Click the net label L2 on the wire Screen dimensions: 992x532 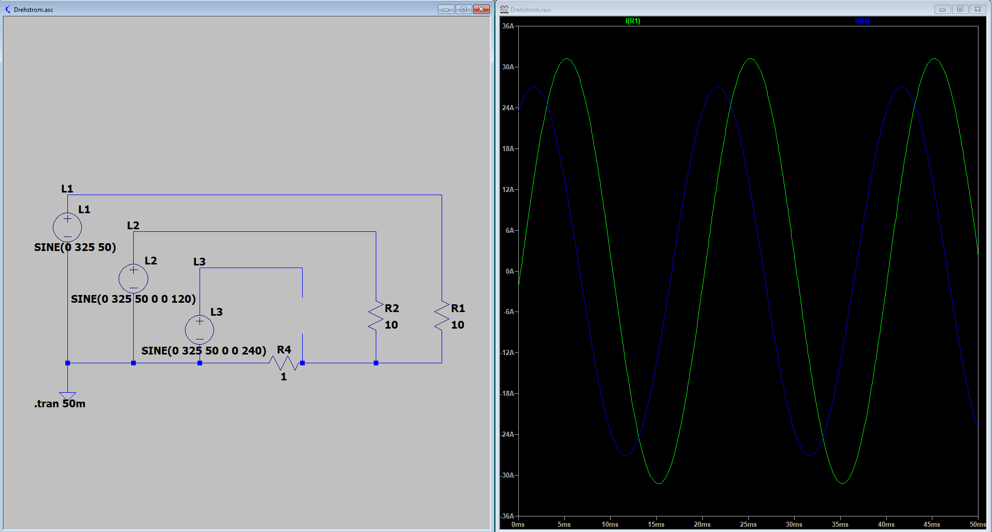click(x=133, y=226)
